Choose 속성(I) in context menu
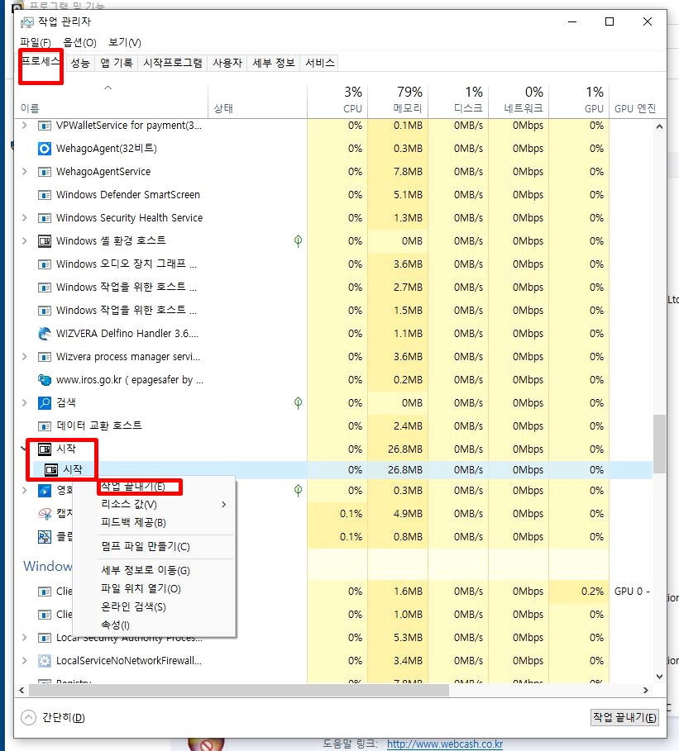This screenshot has width=679, height=751. pos(154,625)
